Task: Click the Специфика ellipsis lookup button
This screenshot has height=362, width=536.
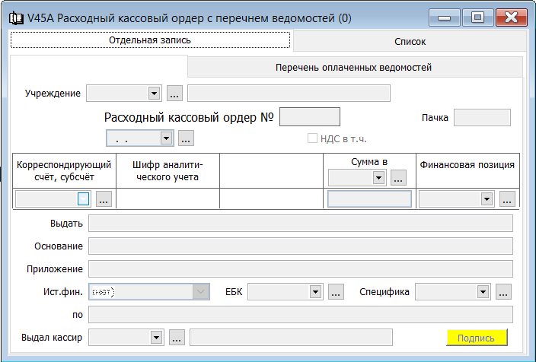Action: point(503,291)
